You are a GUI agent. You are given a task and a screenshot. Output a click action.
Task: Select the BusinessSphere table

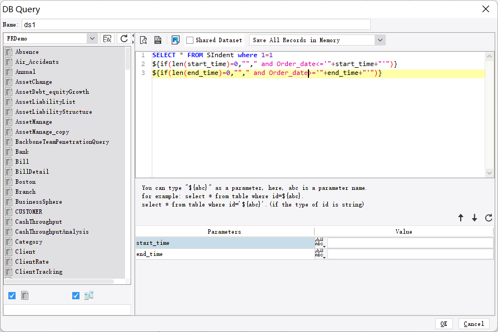[39, 202]
